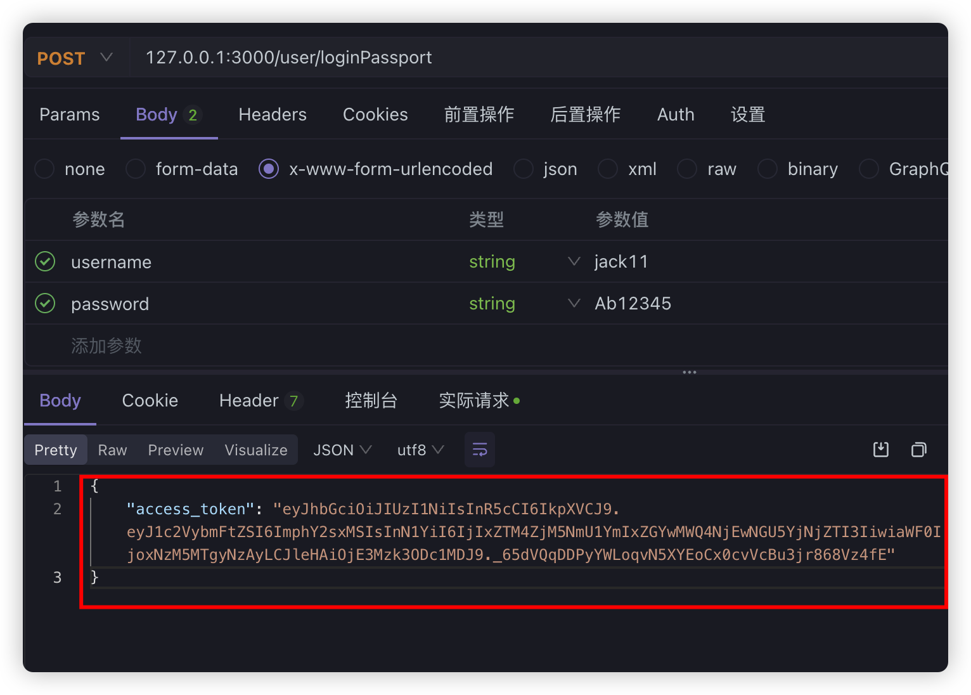The image size is (971, 695).
Task: Open the utf8 encoding dropdown
Action: 420,450
